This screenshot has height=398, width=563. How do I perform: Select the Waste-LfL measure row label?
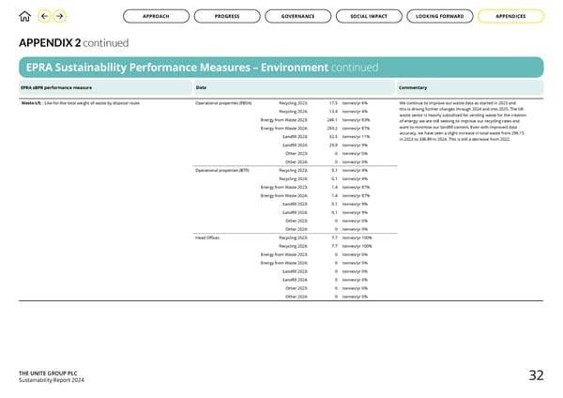click(x=80, y=102)
